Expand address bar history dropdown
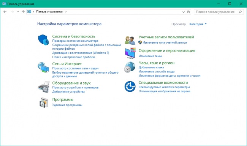The height and width of the screenshot is (146, 247). (184, 12)
